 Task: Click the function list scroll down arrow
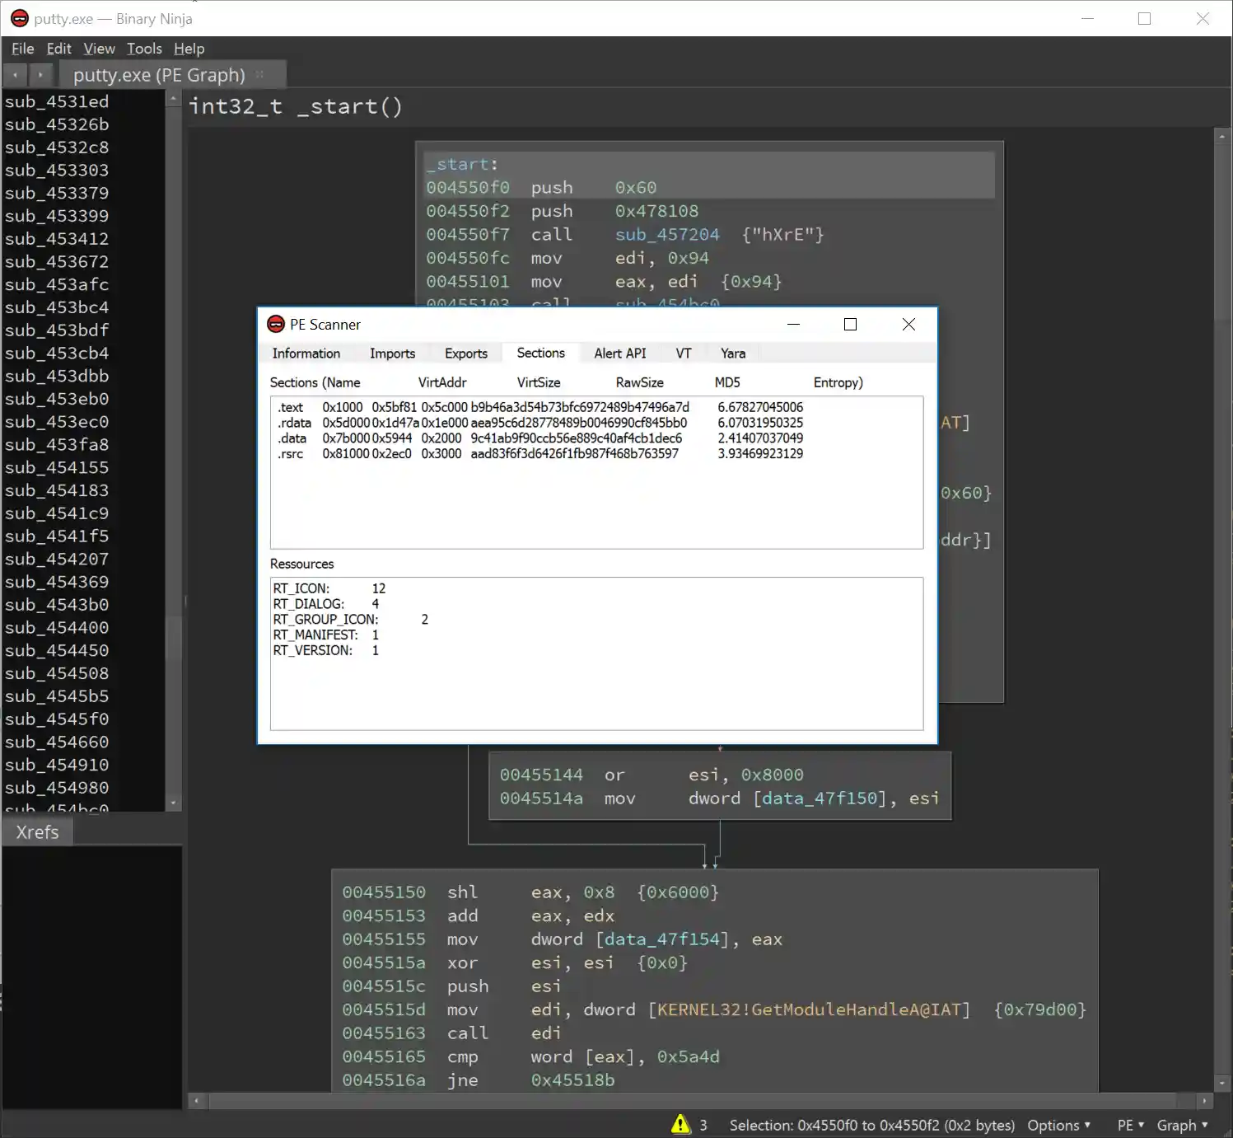pos(173,803)
